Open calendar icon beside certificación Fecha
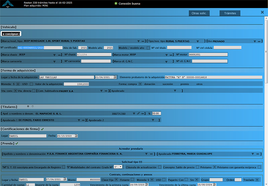268x186 pixels. (76, 136)
